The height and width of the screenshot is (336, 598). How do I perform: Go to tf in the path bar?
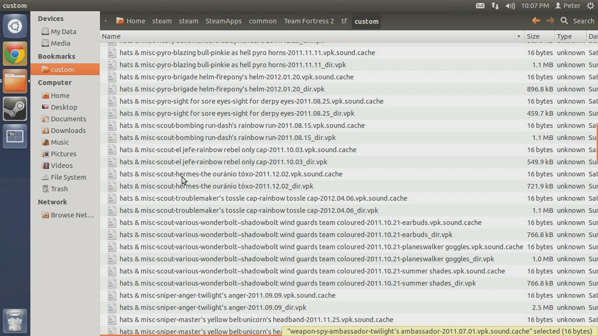(x=344, y=21)
